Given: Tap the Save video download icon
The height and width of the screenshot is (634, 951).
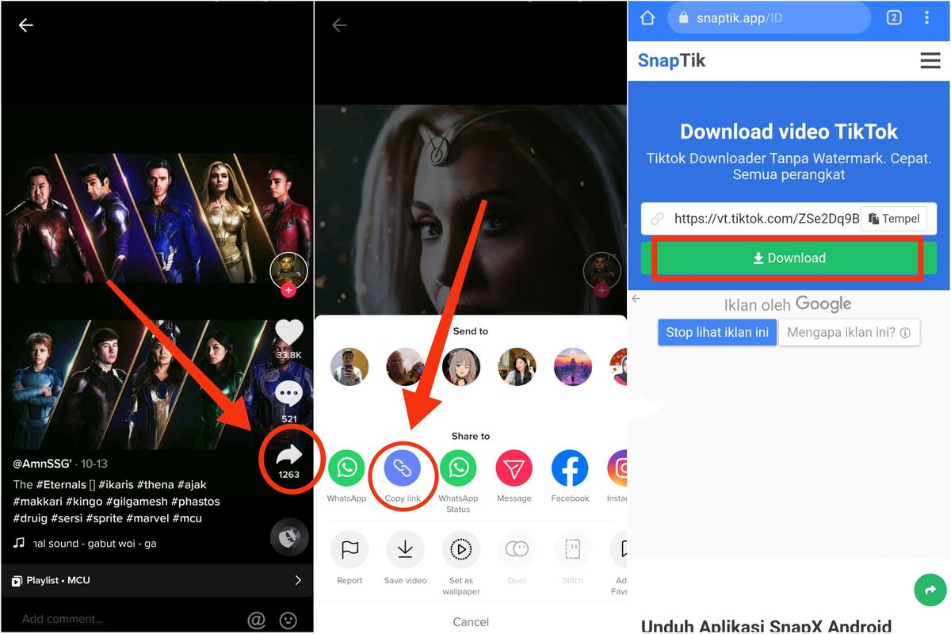Looking at the screenshot, I should point(405,550).
